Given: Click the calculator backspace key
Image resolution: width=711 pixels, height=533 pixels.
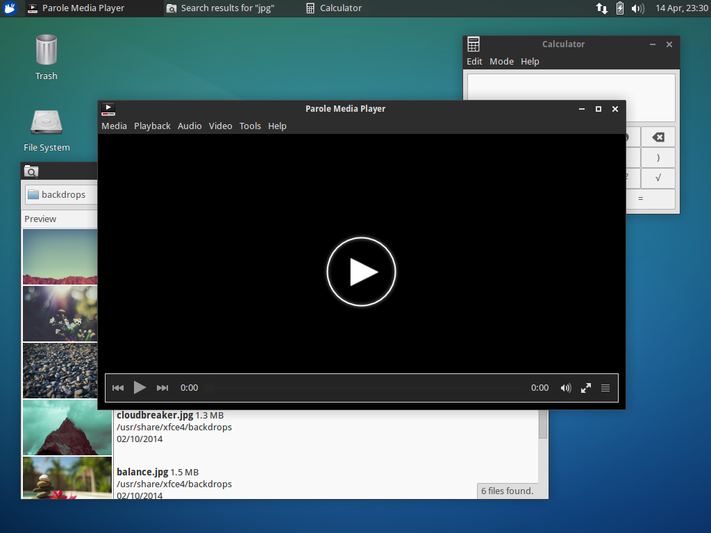Looking at the screenshot, I should (658, 137).
